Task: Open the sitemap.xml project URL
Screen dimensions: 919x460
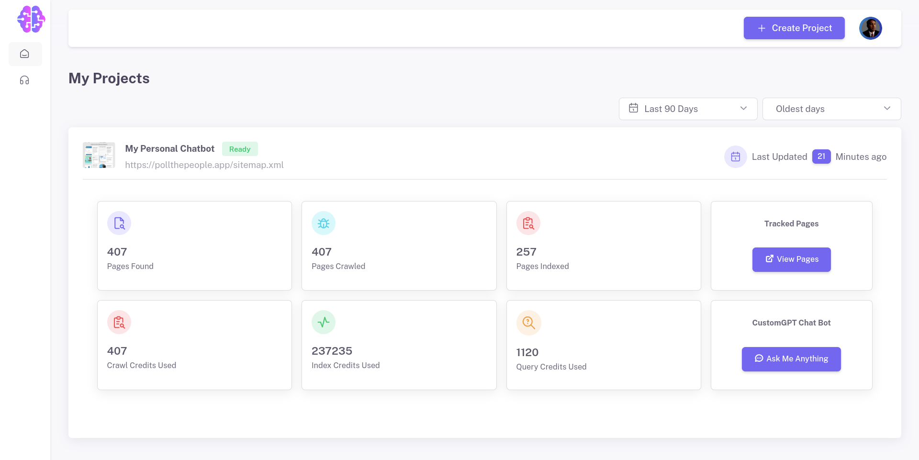Action: pos(204,165)
